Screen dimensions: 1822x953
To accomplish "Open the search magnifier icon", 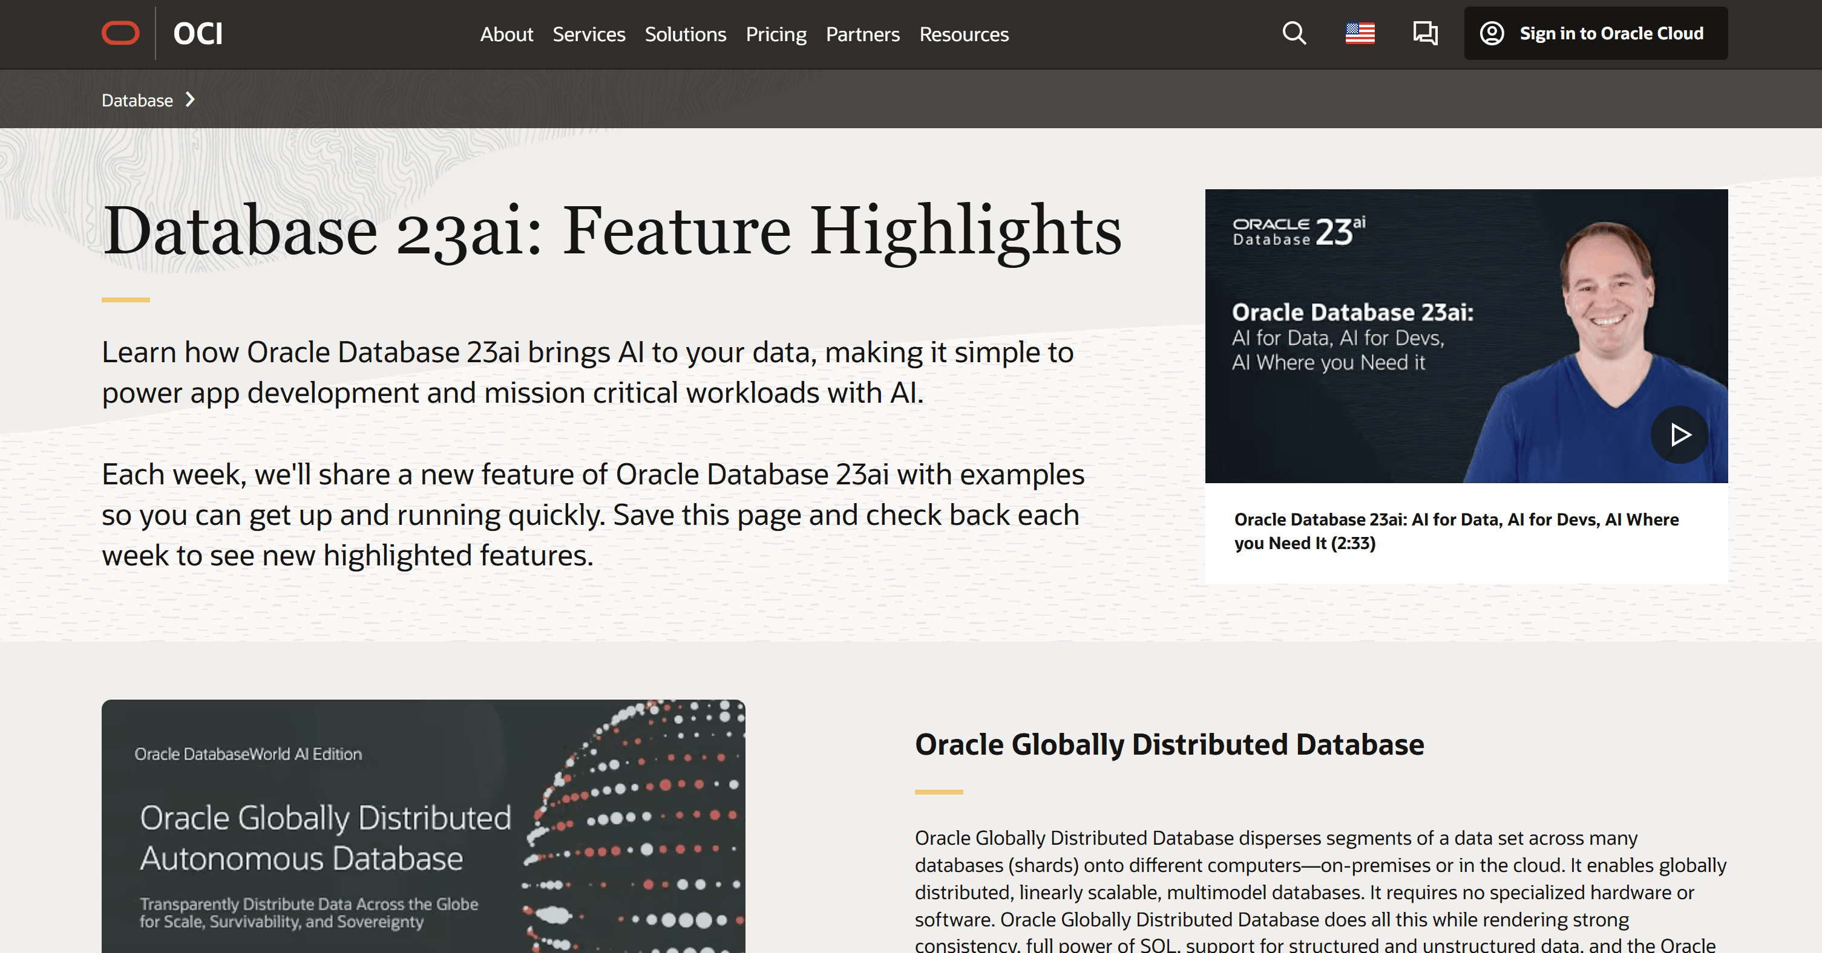I will 1294,33.
